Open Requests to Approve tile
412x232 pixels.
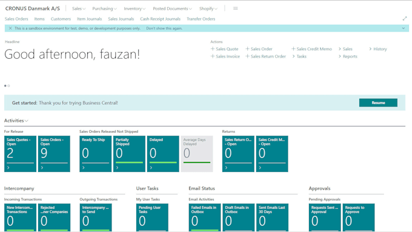pos(359,217)
